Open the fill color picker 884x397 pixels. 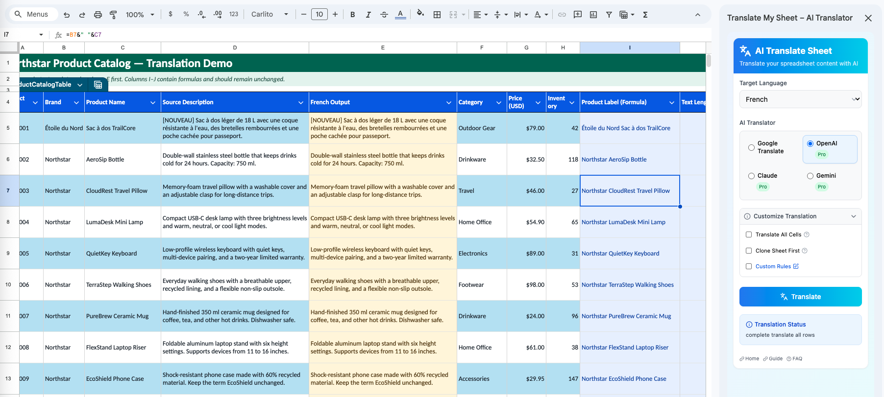click(420, 14)
